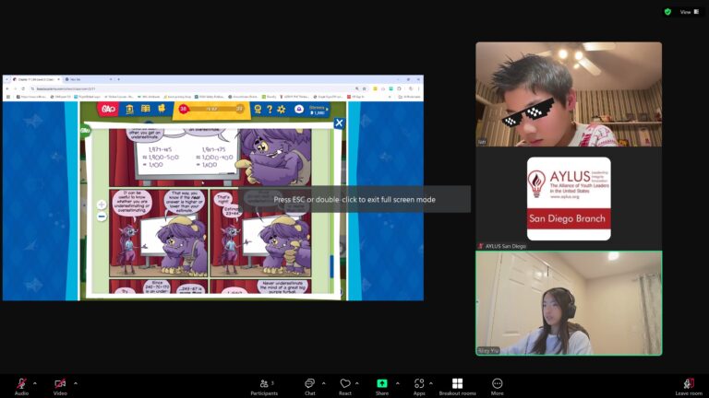This screenshot has width=709, height=398.
Task: Start camera with Video button
Action: coord(60,386)
